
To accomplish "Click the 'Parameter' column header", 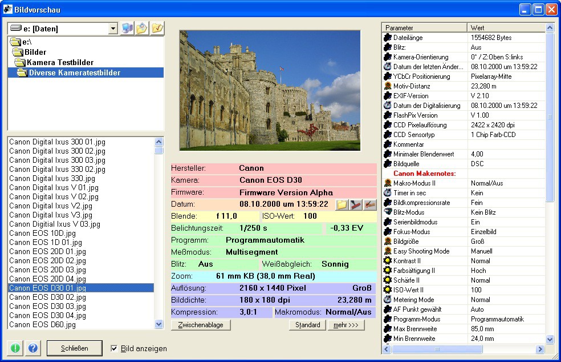I will tap(424, 27).
